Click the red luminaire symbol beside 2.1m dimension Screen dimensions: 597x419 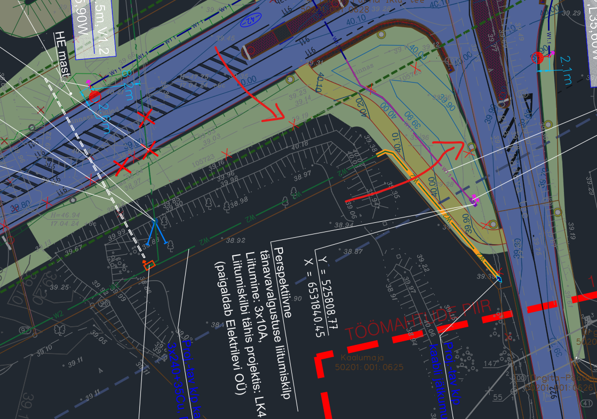tap(538, 58)
